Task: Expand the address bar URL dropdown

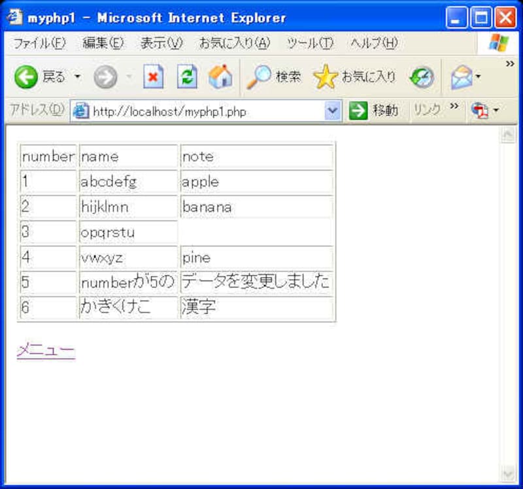Action: [x=333, y=111]
